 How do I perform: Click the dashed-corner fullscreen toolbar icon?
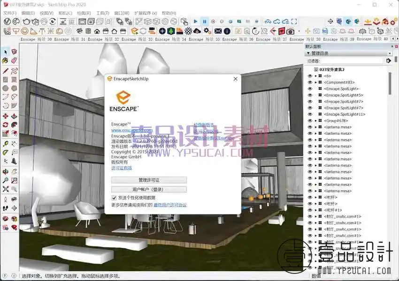pos(294,22)
